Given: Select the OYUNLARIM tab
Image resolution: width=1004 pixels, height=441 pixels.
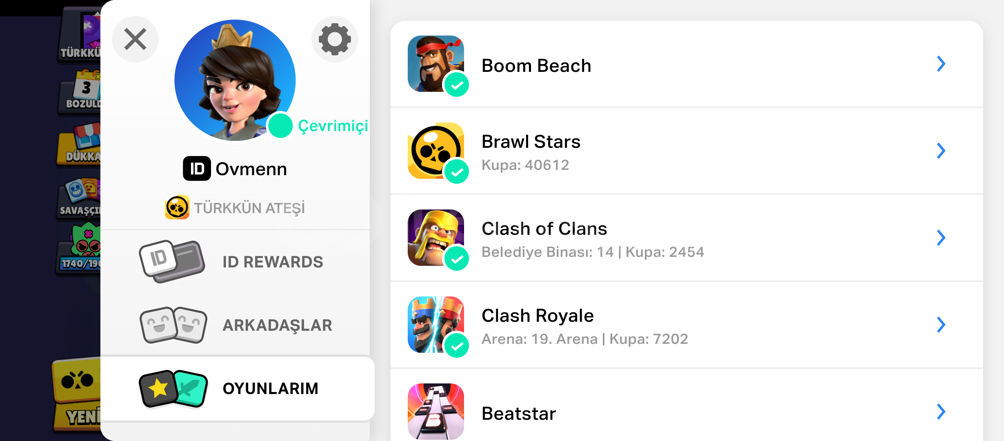Looking at the screenshot, I should click(237, 388).
